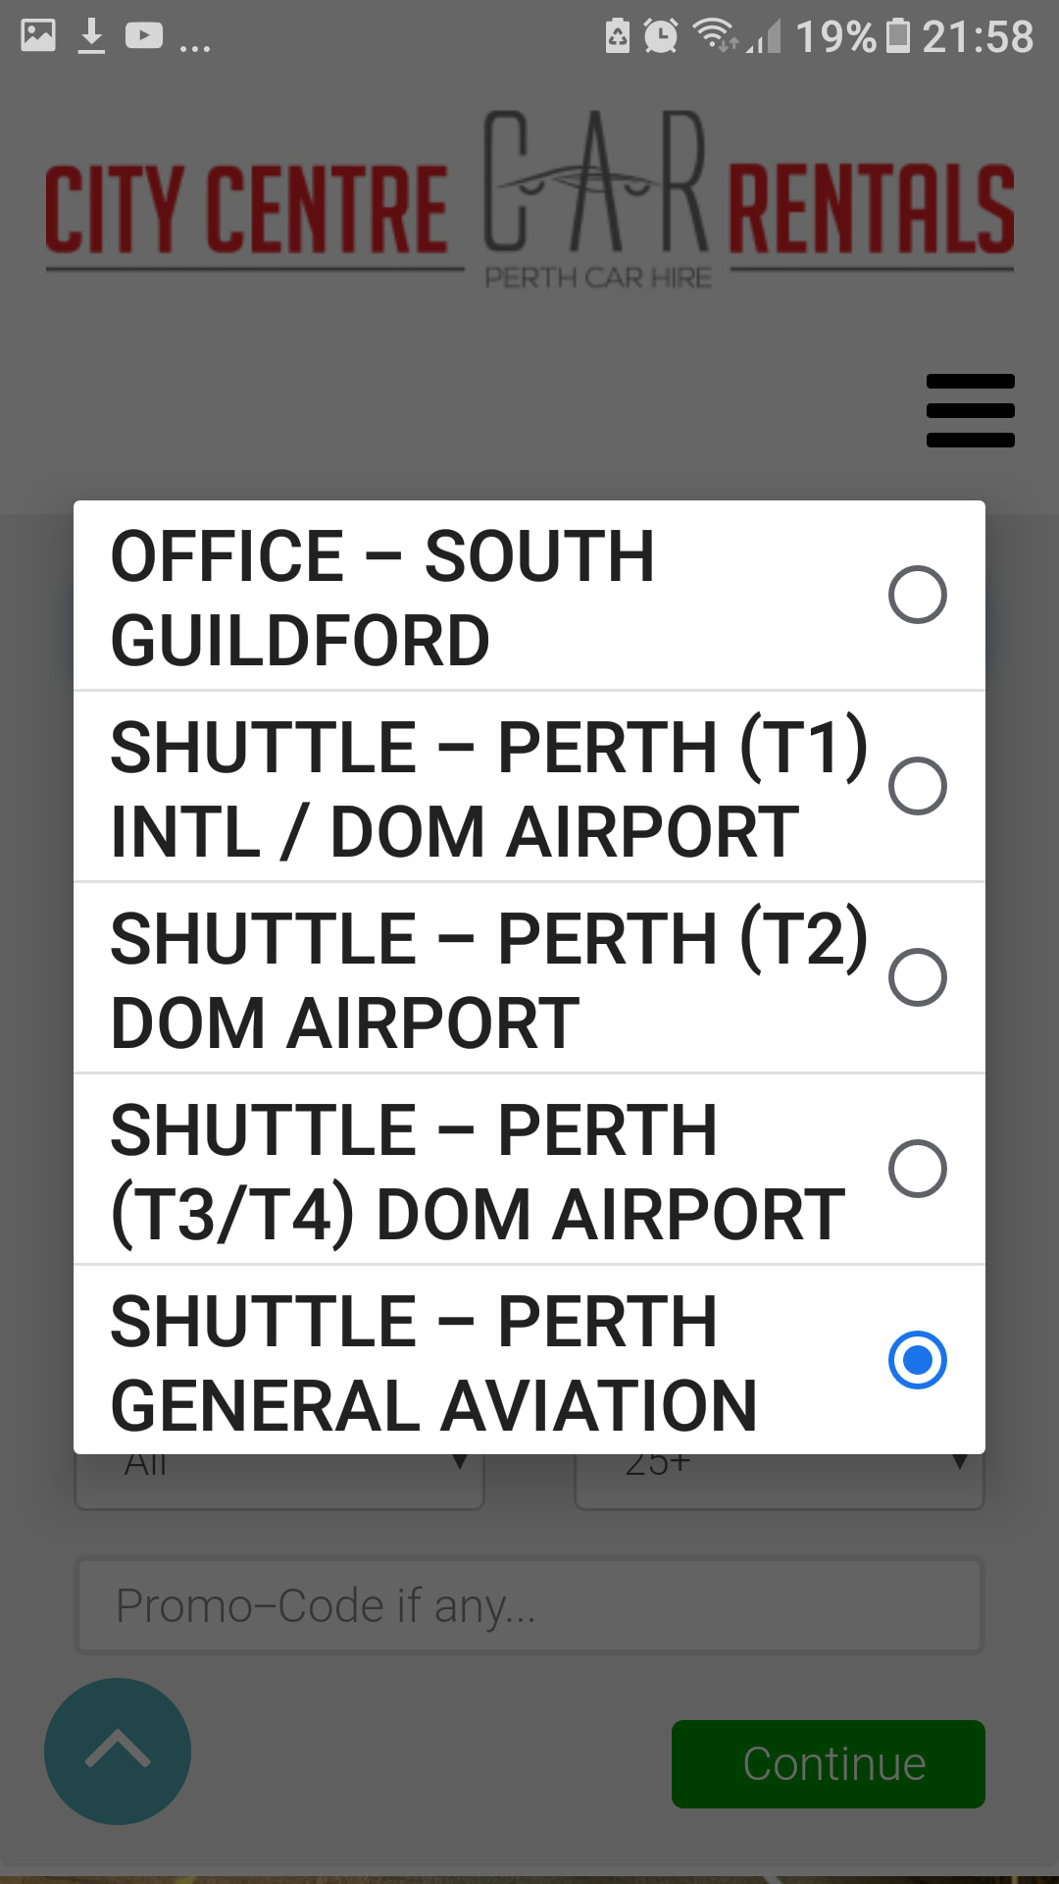Click the green Continue button
The height and width of the screenshot is (1884, 1059).
[x=829, y=1764]
